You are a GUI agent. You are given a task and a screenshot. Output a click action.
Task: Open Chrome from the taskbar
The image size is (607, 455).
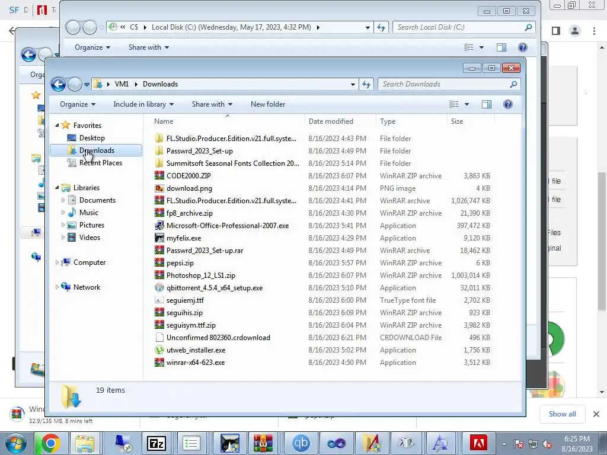51,443
